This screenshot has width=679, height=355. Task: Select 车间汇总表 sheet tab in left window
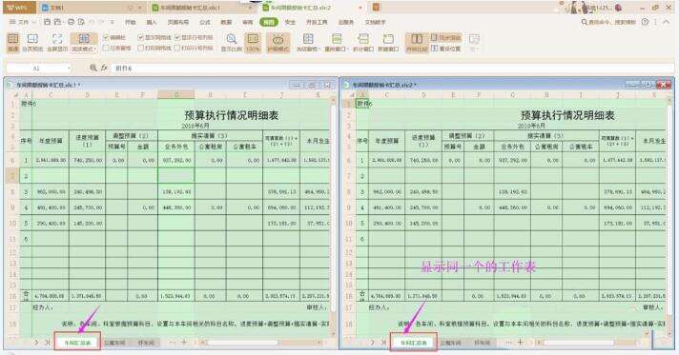pos(78,343)
